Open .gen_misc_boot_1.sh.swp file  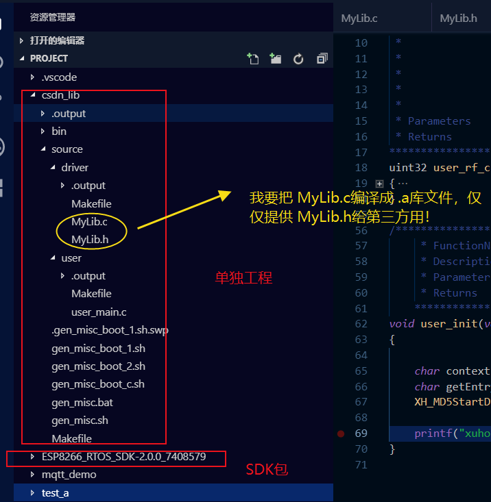tap(110, 330)
